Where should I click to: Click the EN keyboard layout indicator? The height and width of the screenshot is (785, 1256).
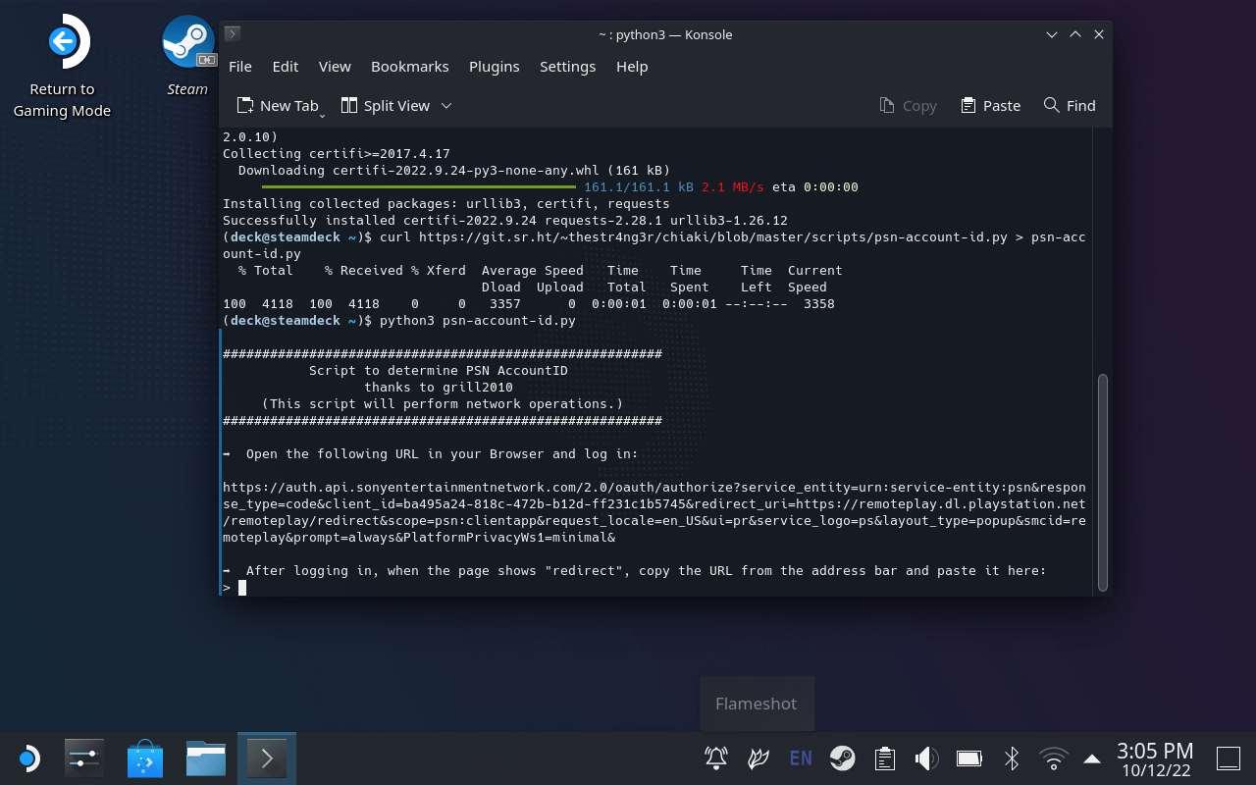click(x=801, y=758)
